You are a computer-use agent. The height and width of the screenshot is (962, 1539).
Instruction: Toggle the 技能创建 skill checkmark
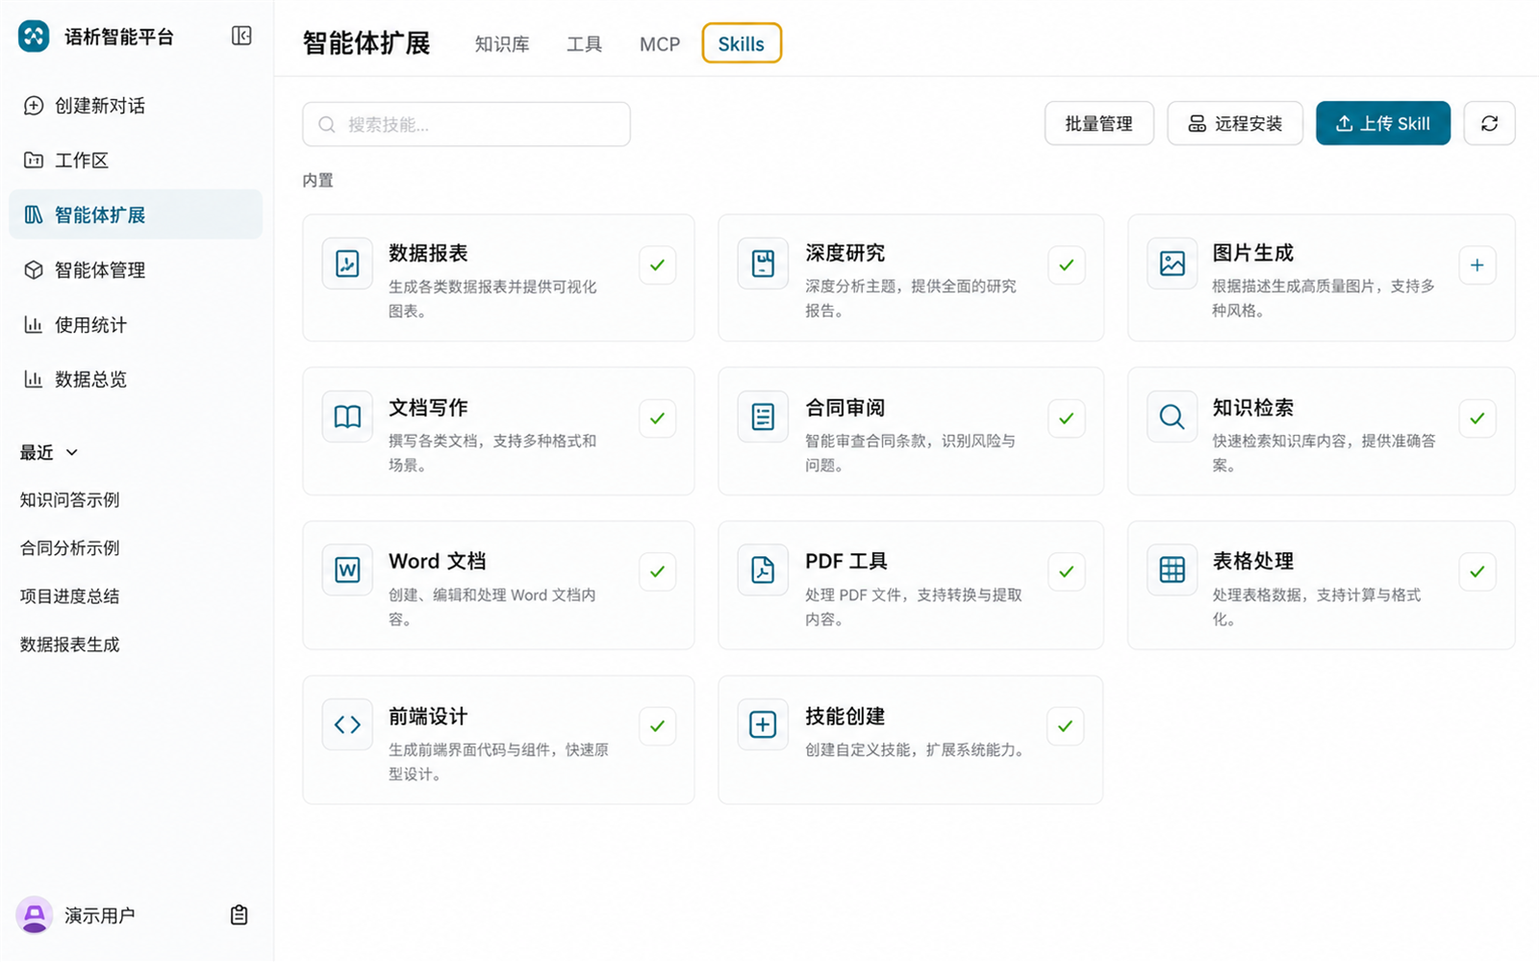[x=1066, y=726]
